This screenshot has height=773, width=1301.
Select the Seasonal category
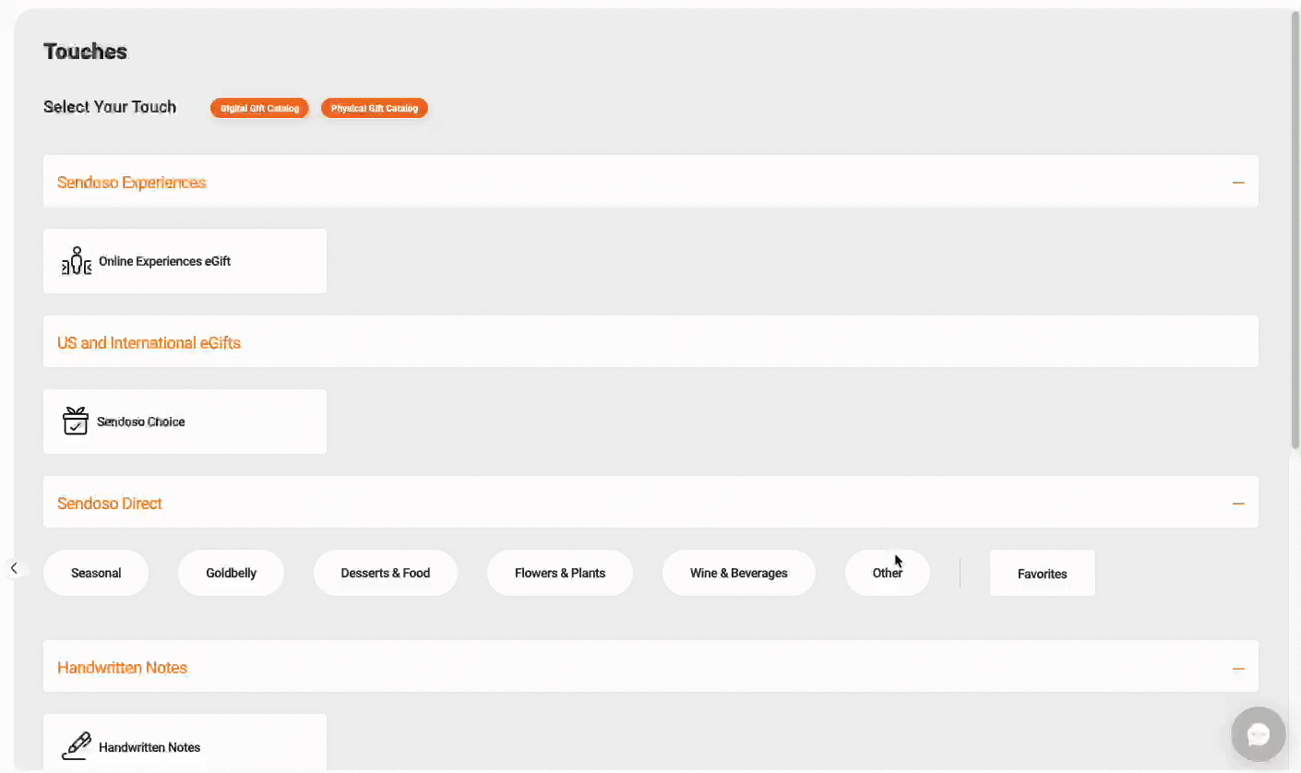pyautogui.click(x=96, y=573)
